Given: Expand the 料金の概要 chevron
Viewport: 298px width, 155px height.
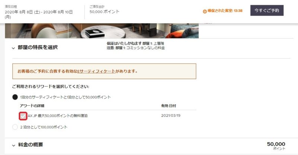Looking at the screenshot, I should point(13,145).
